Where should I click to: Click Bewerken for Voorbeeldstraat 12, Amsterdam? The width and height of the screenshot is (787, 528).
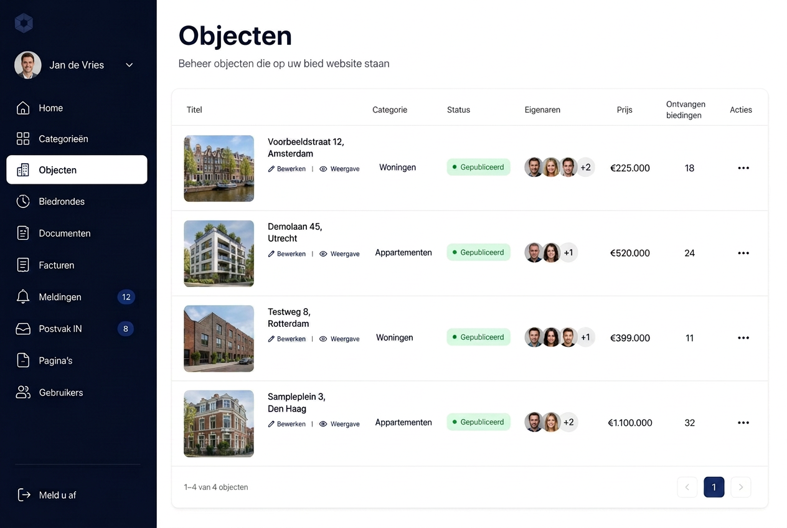click(x=287, y=169)
